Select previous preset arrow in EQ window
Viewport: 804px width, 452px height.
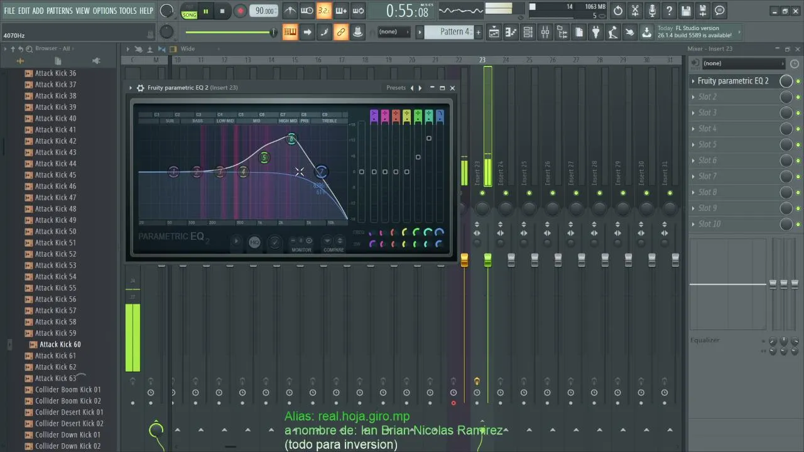coord(412,88)
